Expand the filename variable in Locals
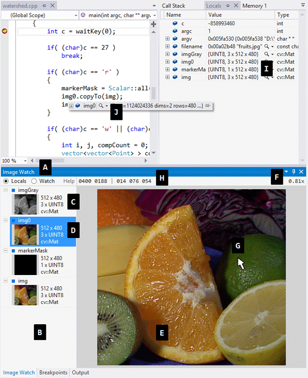308x378 pixels. point(167,46)
